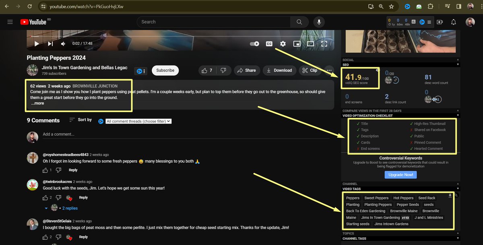Viewport: 483px width, 245px height.
Task: Expand the SOCIAL section arrow
Action: pyautogui.click(x=458, y=60)
